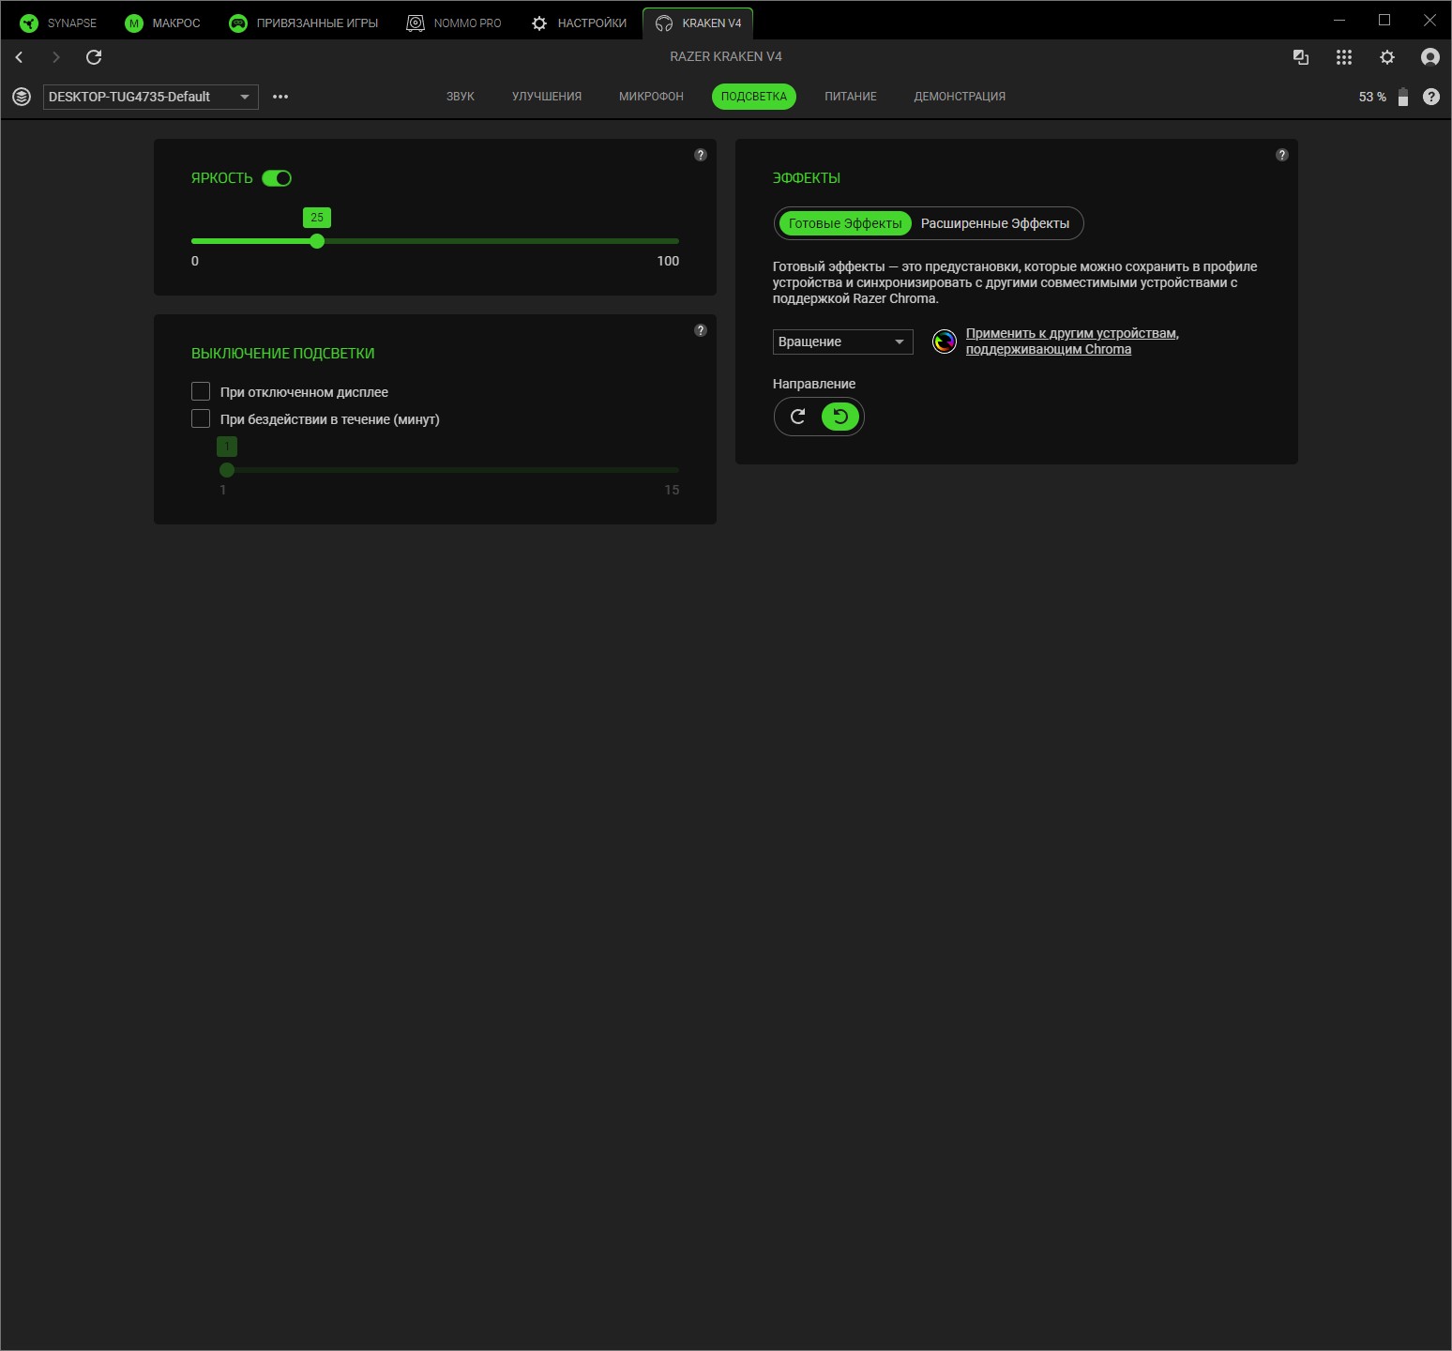Image resolution: width=1452 pixels, height=1351 pixels.
Task: Go forward with the right arrow
Action: coord(56,57)
